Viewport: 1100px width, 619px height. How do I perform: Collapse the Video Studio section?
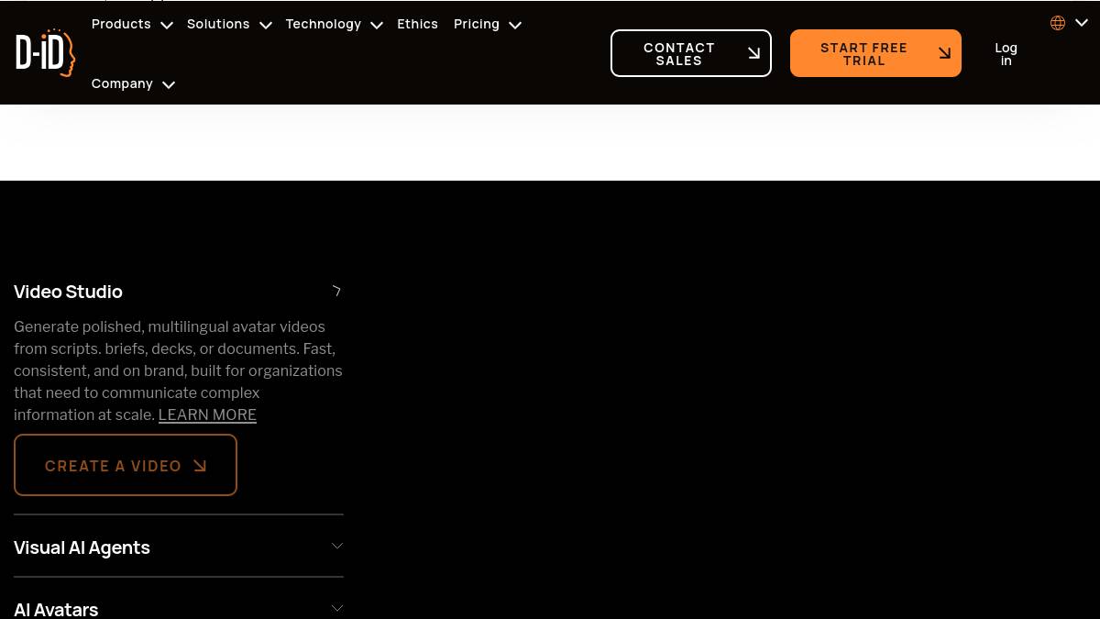tap(336, 292)
